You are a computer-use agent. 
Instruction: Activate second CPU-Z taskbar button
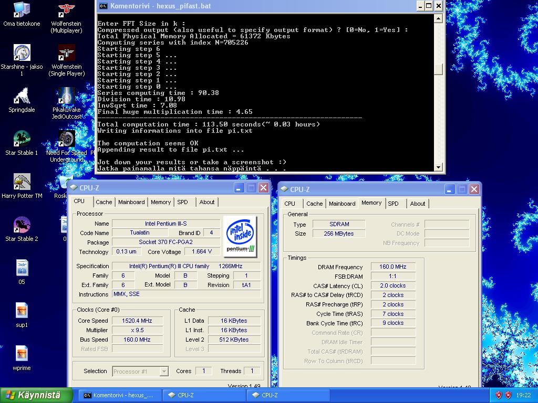pyautogui.click(x=287, y=395)
